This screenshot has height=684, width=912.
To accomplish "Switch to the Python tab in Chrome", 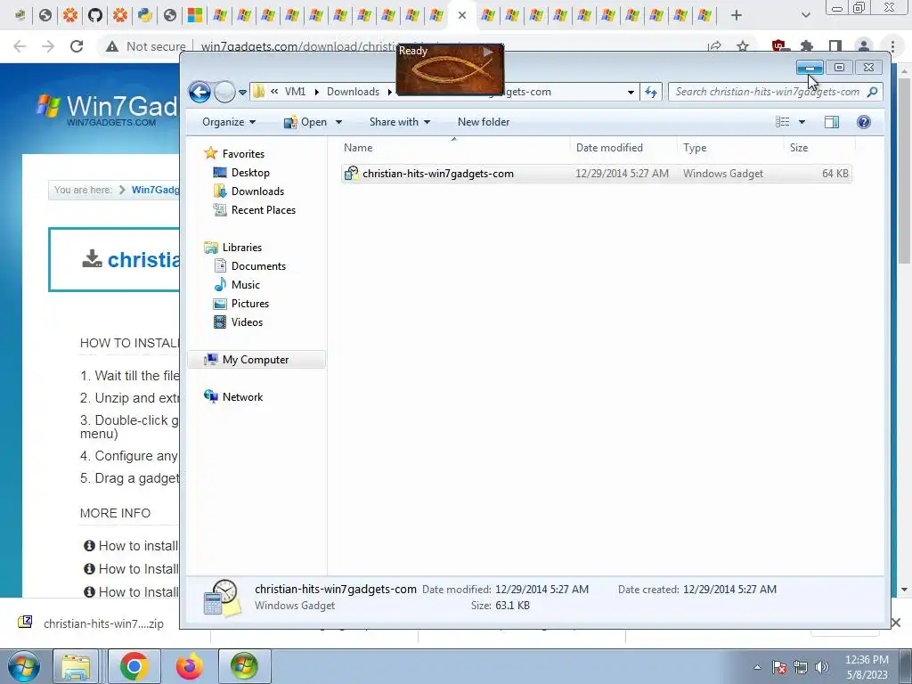I will coord(145,16).
